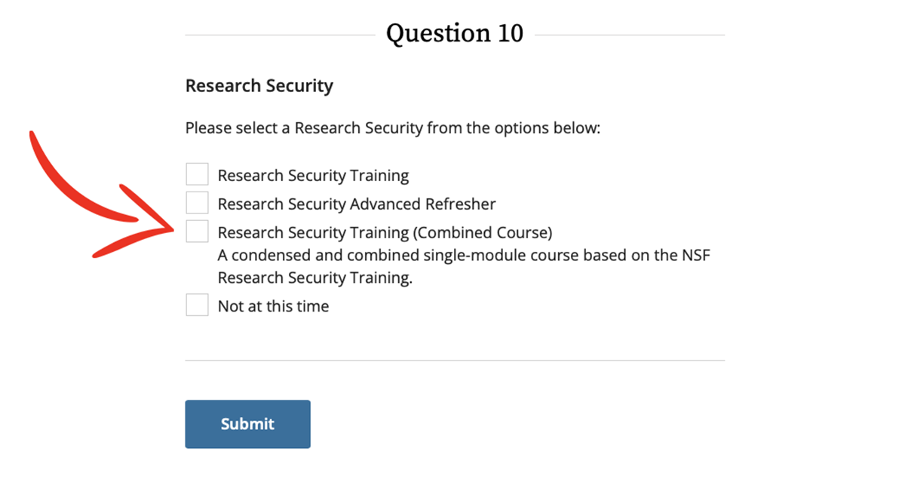Enable the "Not at this time" checkbox
Image resolution: width=905 pixels, height=497 pixels.
point(197,305)
